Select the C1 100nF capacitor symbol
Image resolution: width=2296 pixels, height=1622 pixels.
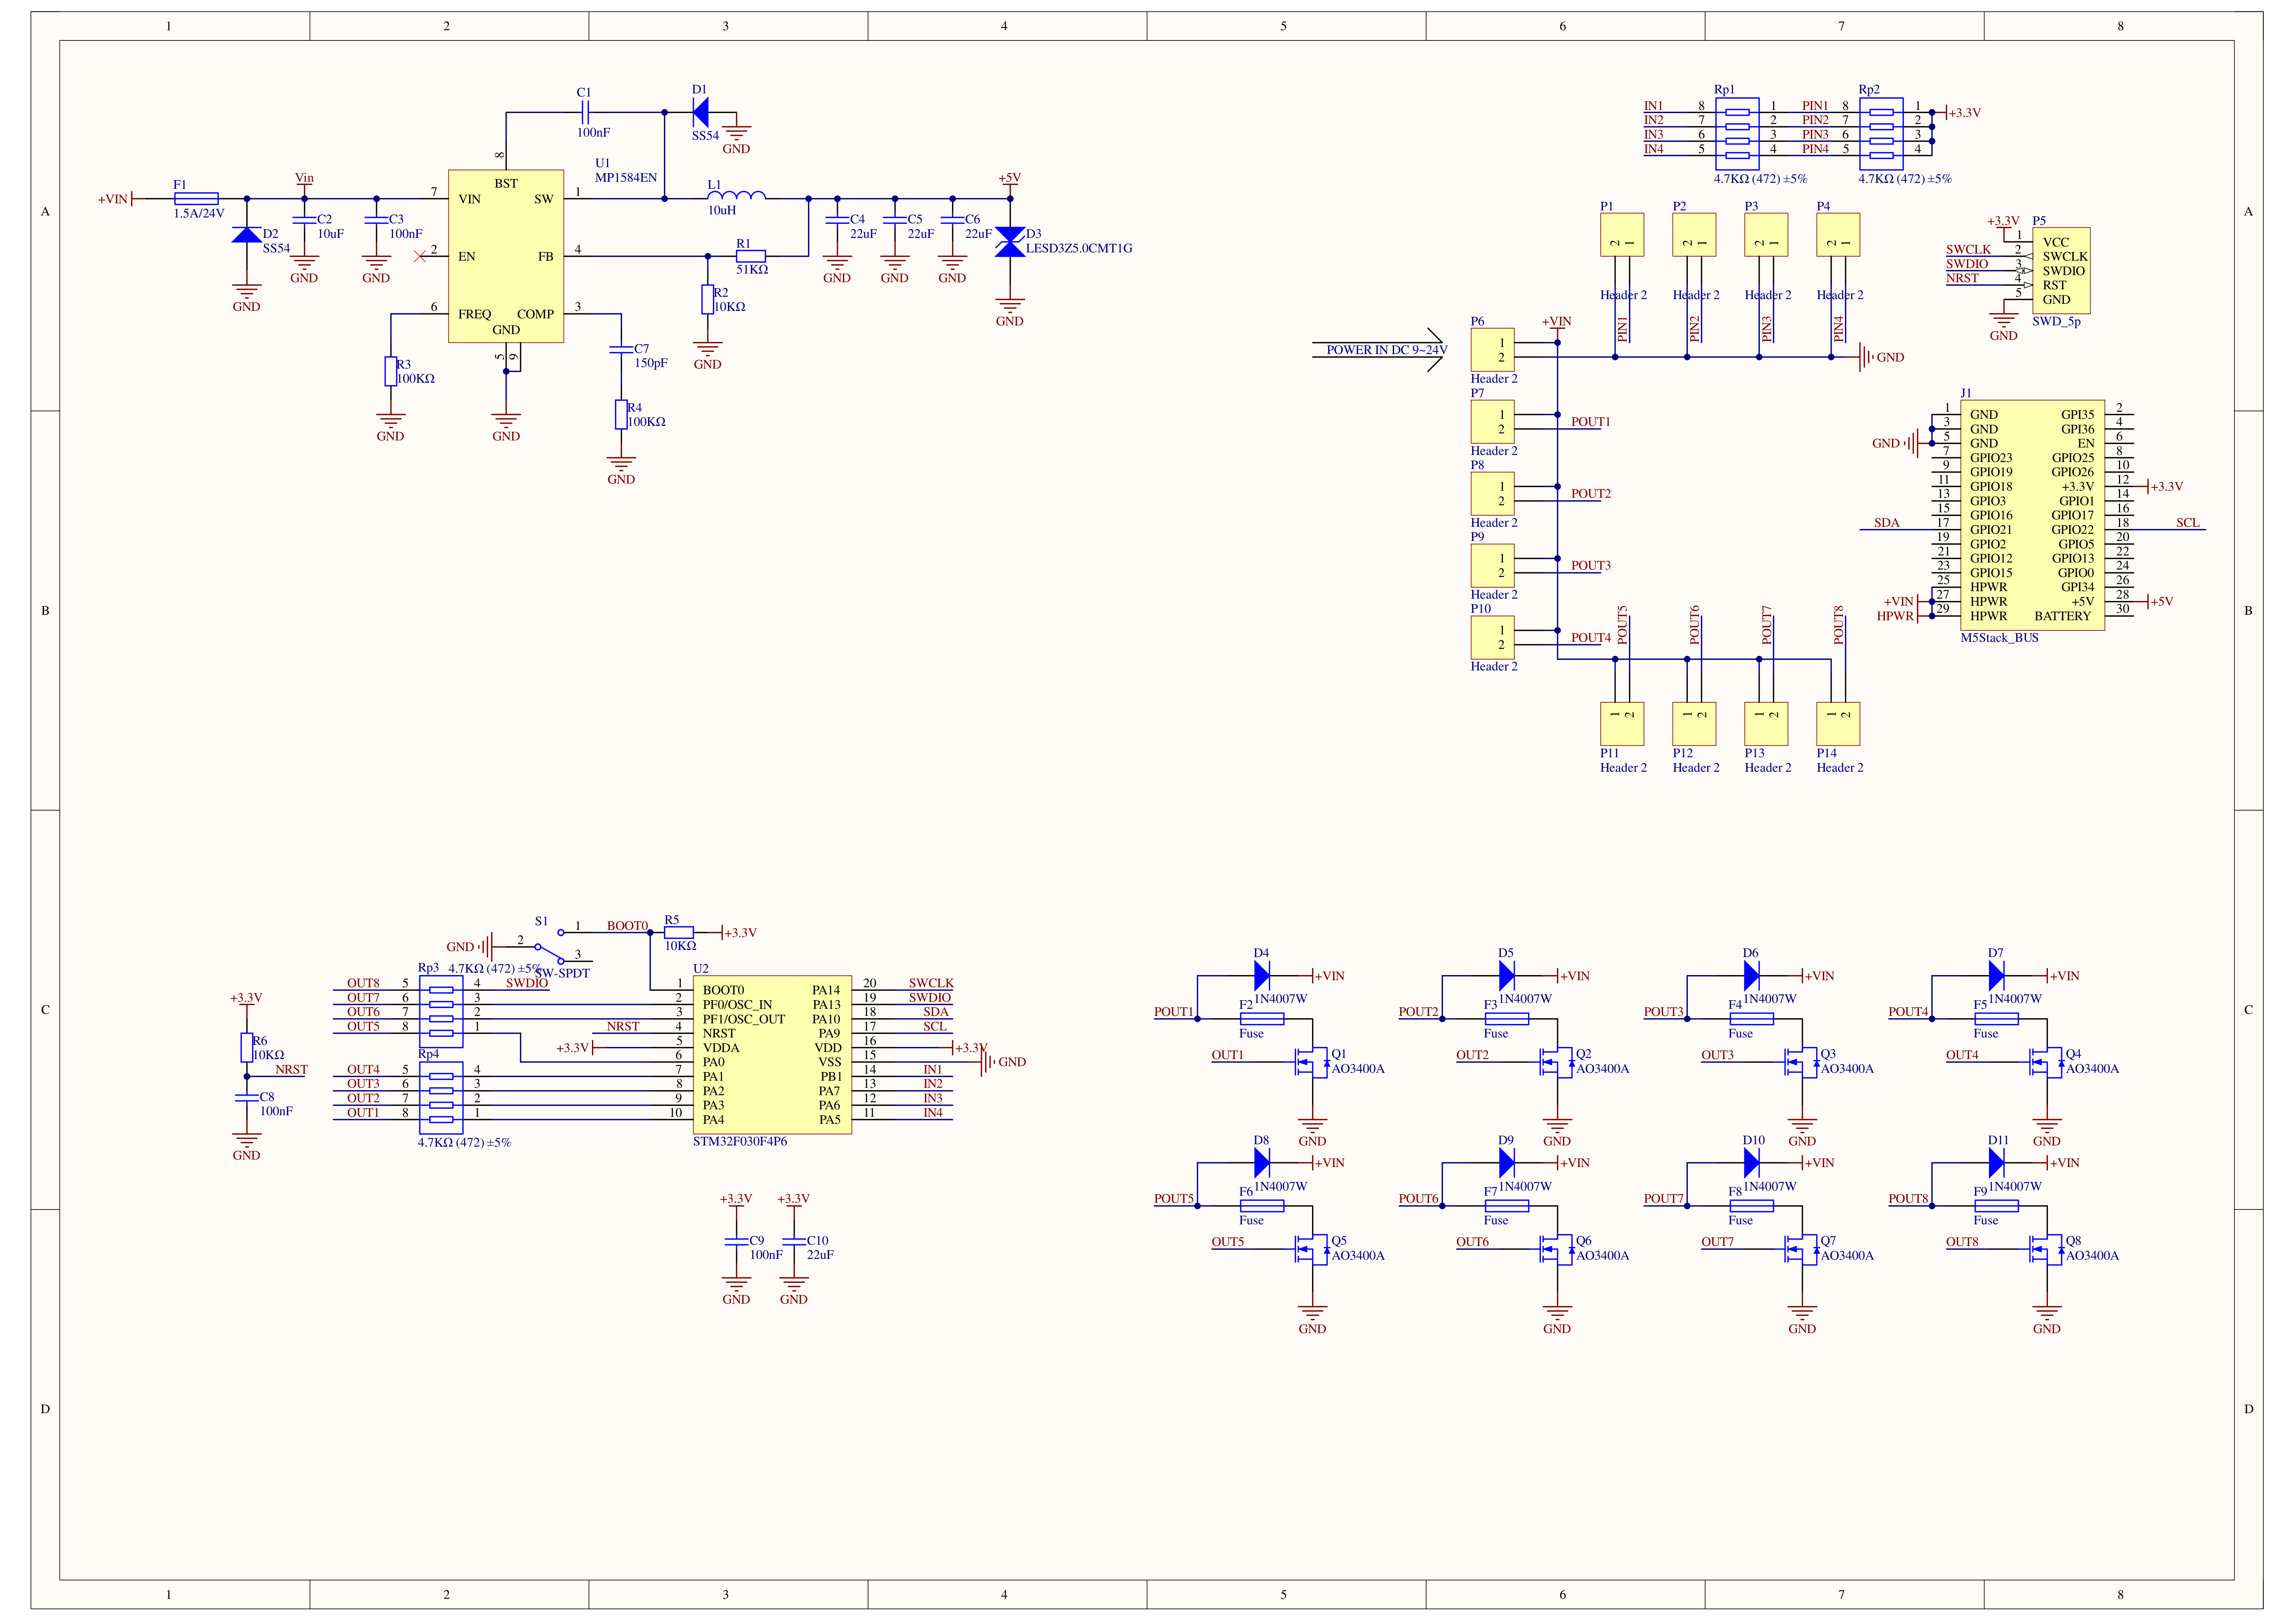click(x=585, y=112)
